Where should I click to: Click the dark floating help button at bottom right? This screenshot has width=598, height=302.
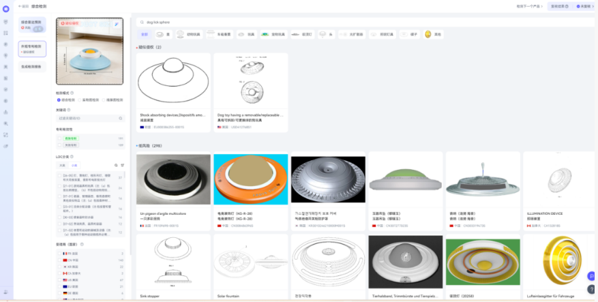[591, 288]
